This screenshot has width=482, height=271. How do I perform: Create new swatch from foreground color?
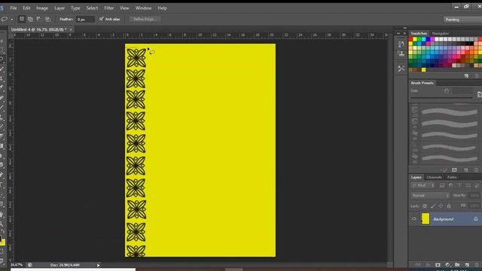466,76
